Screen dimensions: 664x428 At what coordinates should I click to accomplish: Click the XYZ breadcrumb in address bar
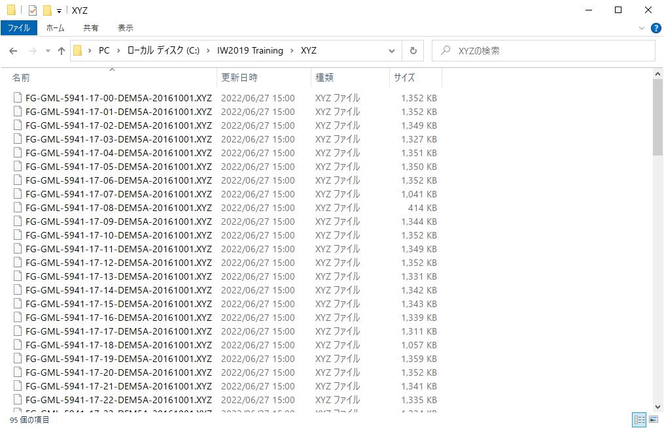(309, 51)
